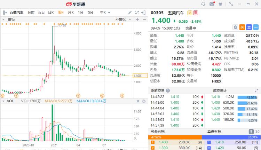Open tick-by-tick trades help icon
The image size is (261, 150).
(x=168, y=90)
